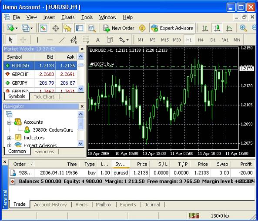Switch to M5 timeframe
258x221 pixels.
153,40
